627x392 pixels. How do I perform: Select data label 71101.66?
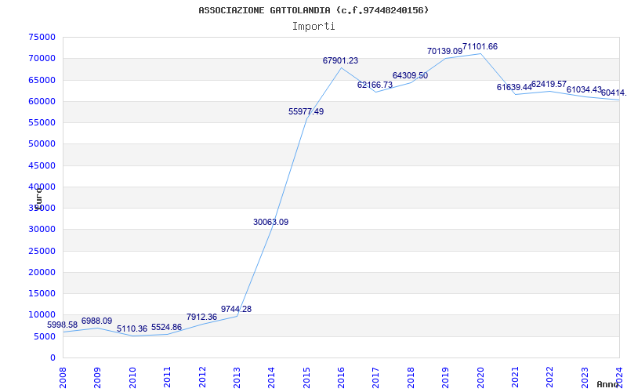pyautogui.click(x=480, y=47)
